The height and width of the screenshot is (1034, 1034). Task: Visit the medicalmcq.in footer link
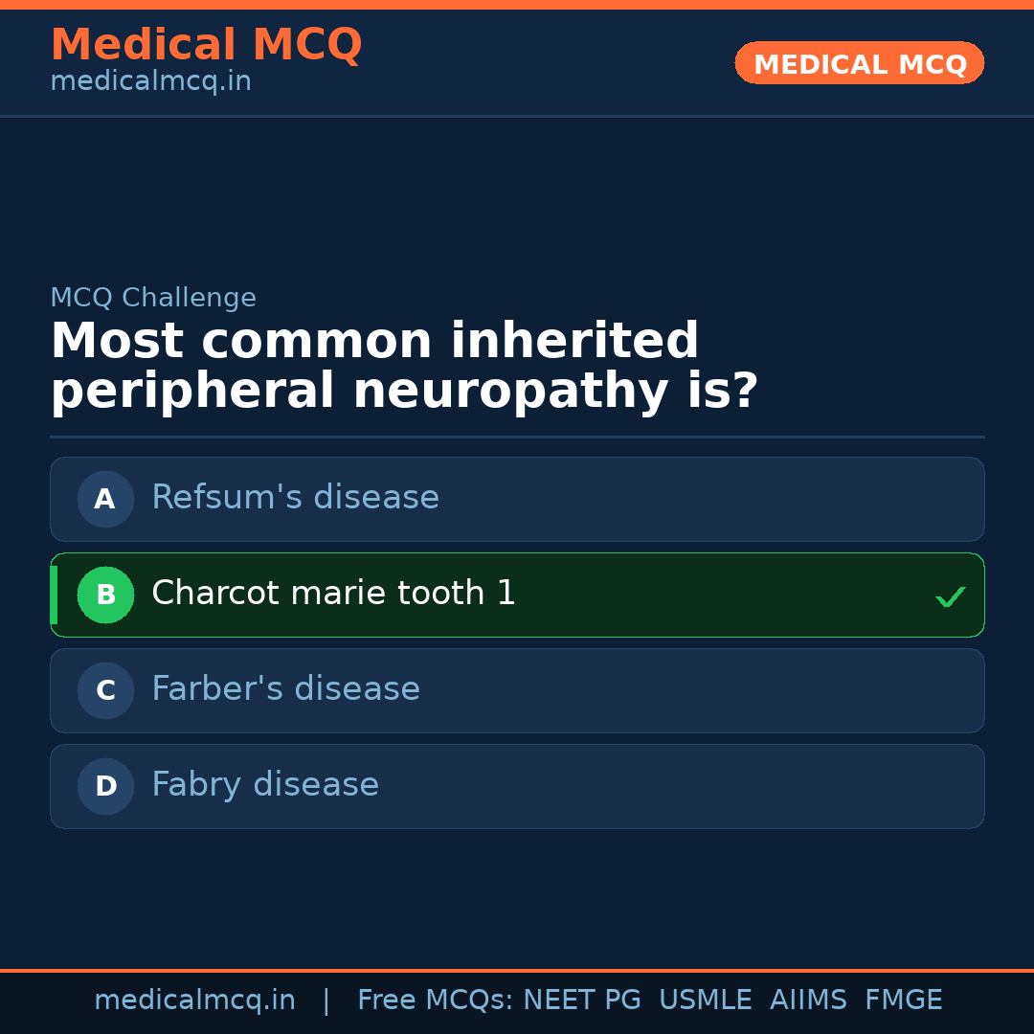click(194, 999)
